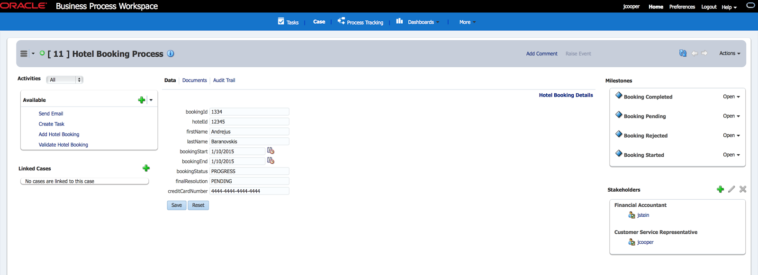Click the refresh case icon
Image resolution: width=758 pixels, height=275 pixels.
point(683,53)
